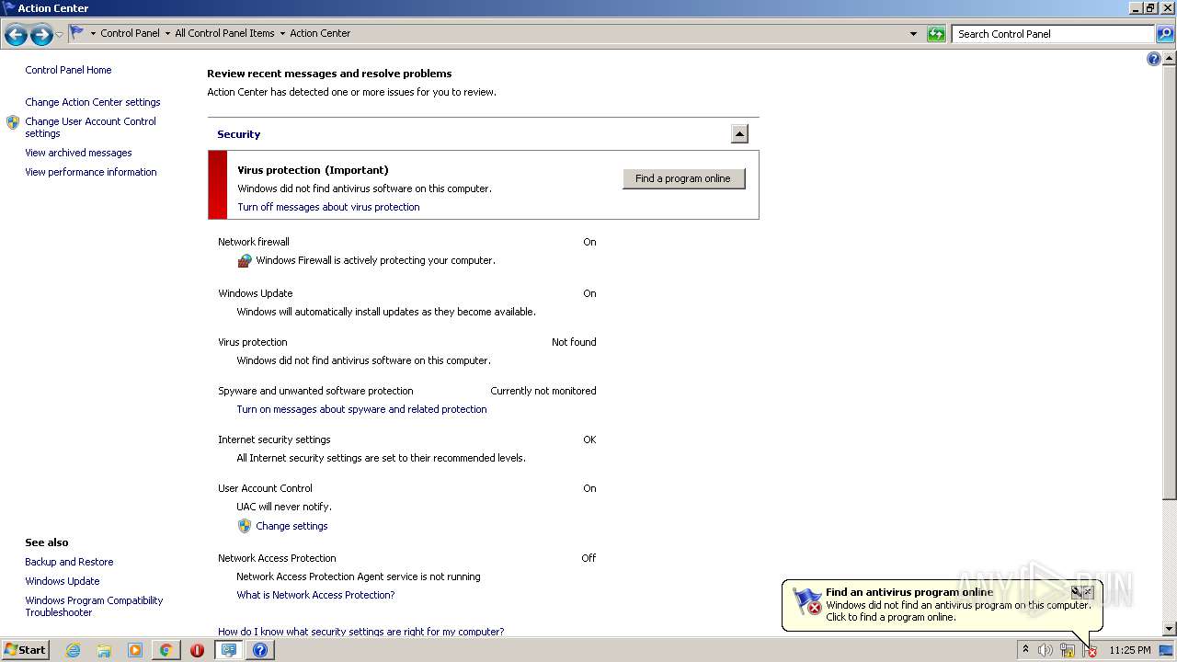The image size is (1177, 662).
Task: Show hidden tray icons arrow
Action: click(x=1025, y=650)
